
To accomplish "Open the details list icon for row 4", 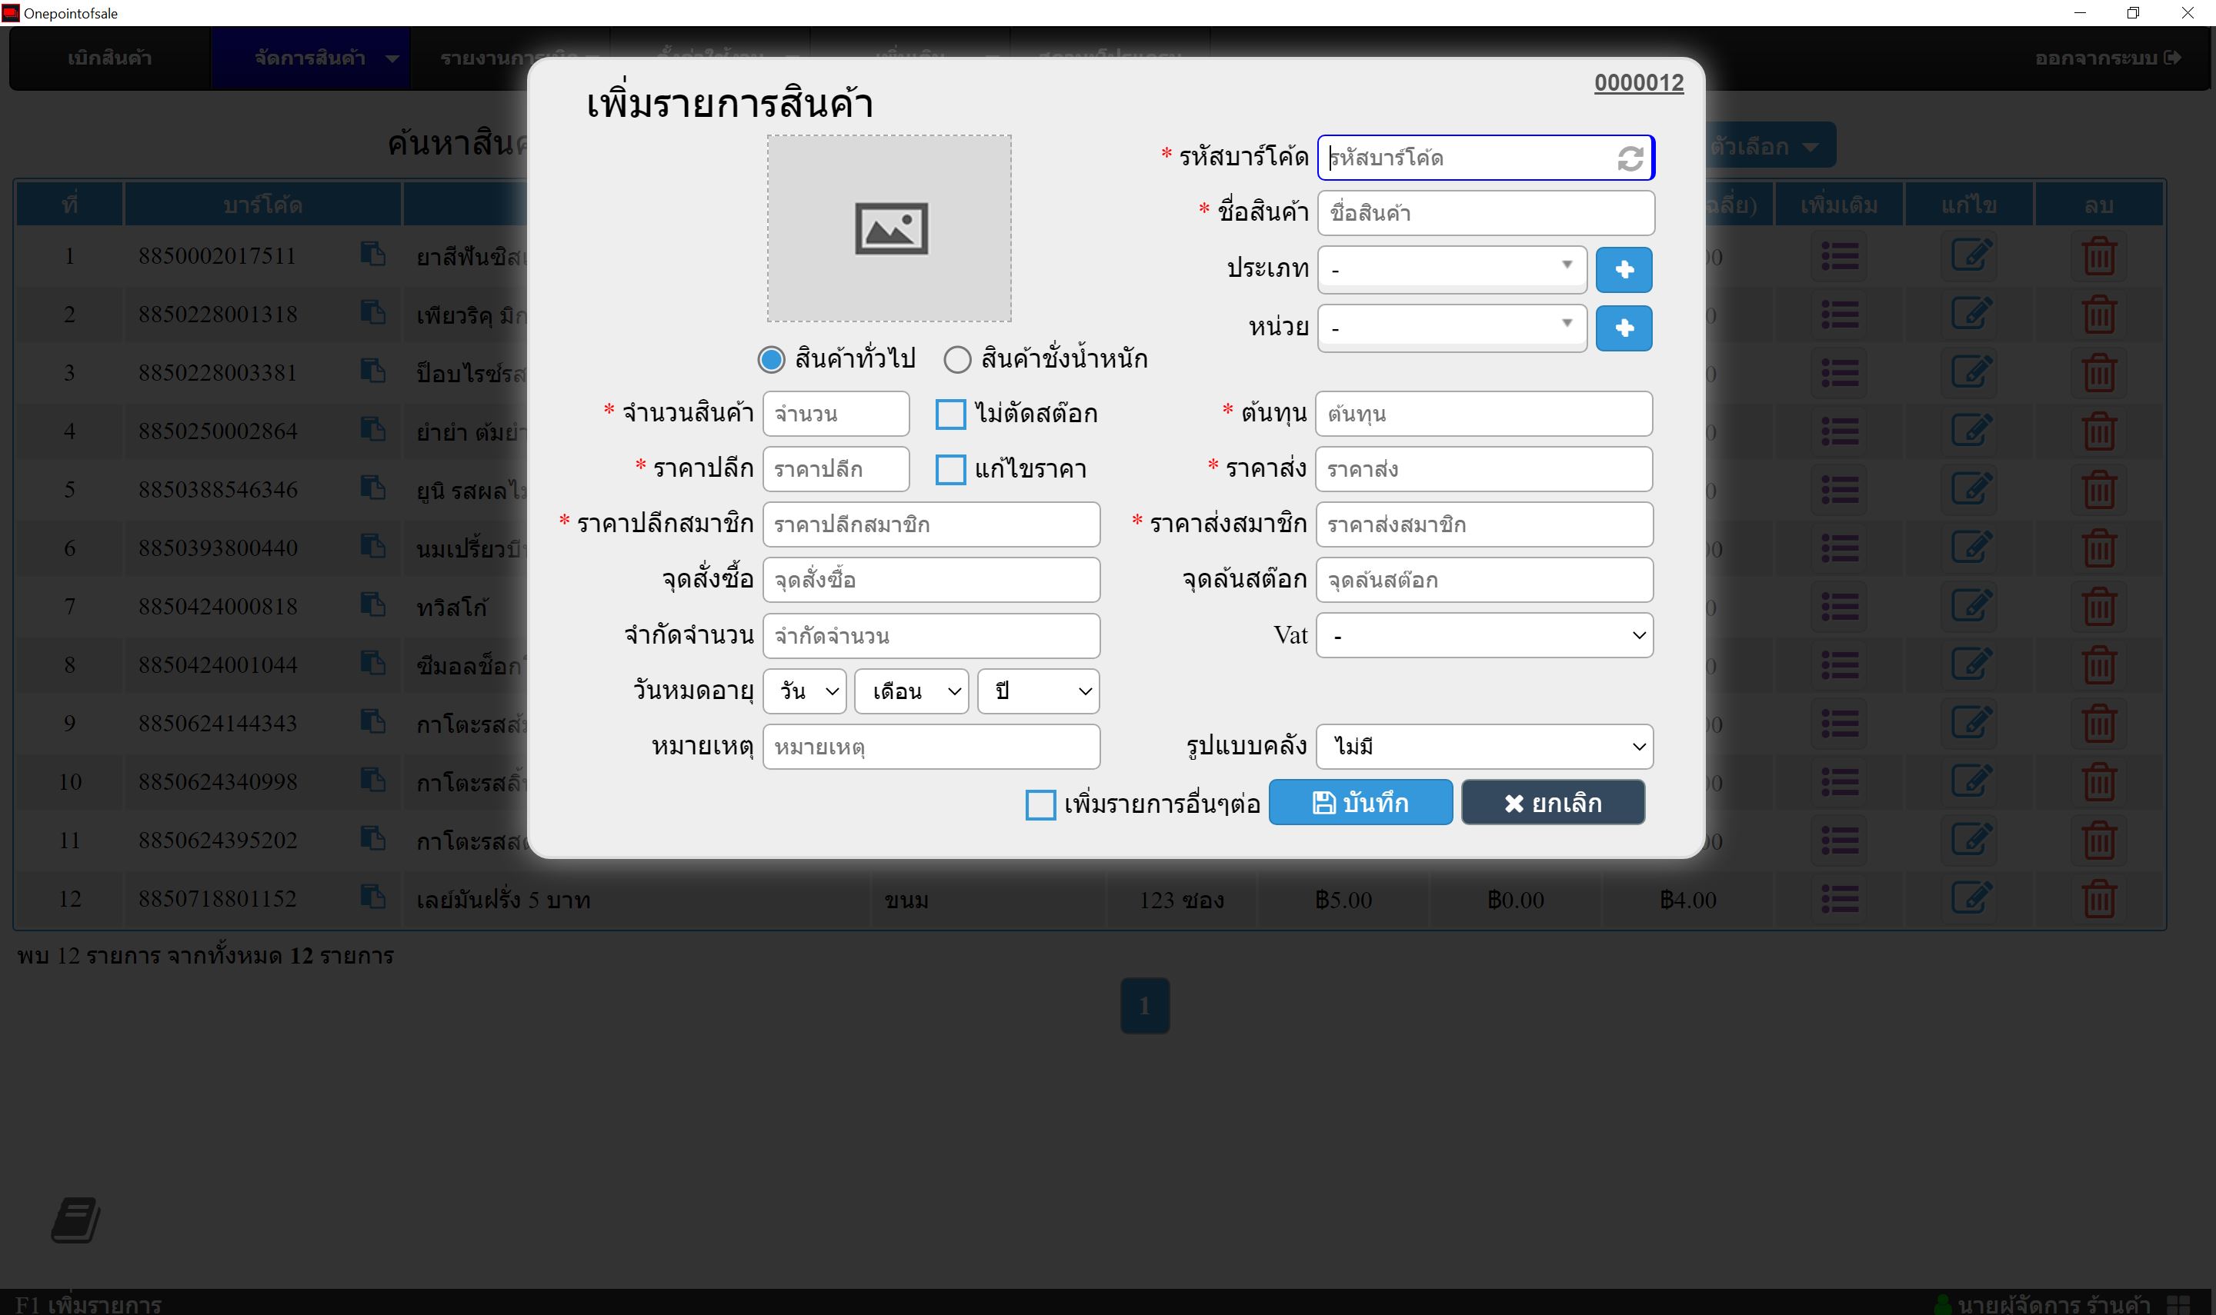I will (x=1839, y=432).
